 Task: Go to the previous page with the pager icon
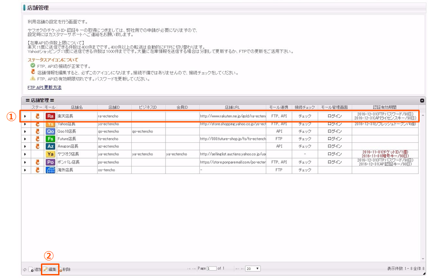tap(194, 269)
